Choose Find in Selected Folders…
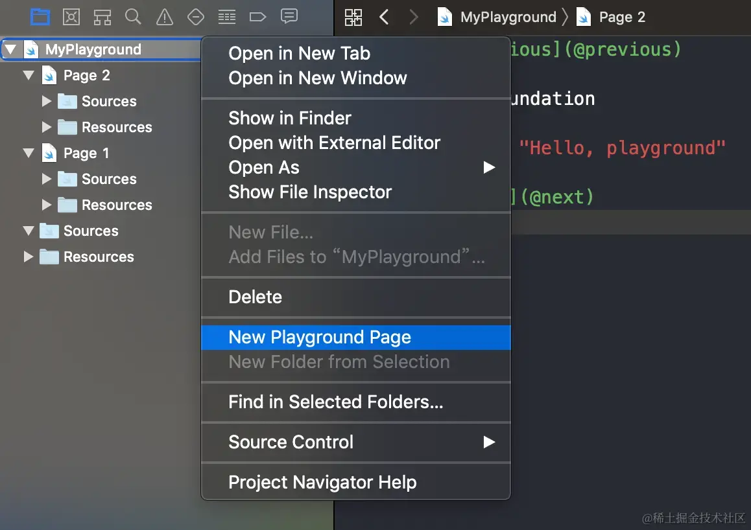 [356, 402]
